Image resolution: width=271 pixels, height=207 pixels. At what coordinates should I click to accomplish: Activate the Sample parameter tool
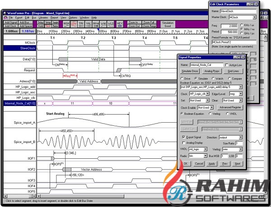coord(56,23)
